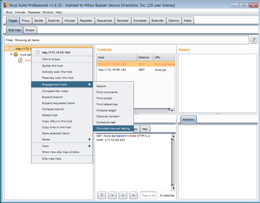The width and height of the screenshot is (260, 203).
Task: Select Passively scan this host
Action: [x=62, y=78]
